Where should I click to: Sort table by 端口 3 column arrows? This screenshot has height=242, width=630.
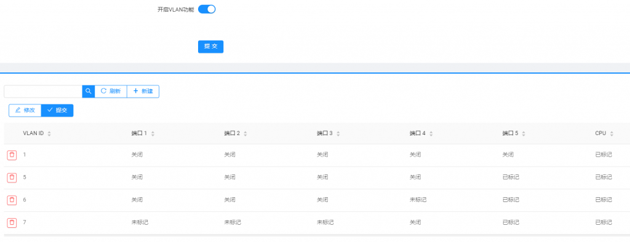338,134
